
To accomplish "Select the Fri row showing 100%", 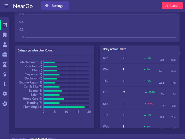I will tap(139, 92).
